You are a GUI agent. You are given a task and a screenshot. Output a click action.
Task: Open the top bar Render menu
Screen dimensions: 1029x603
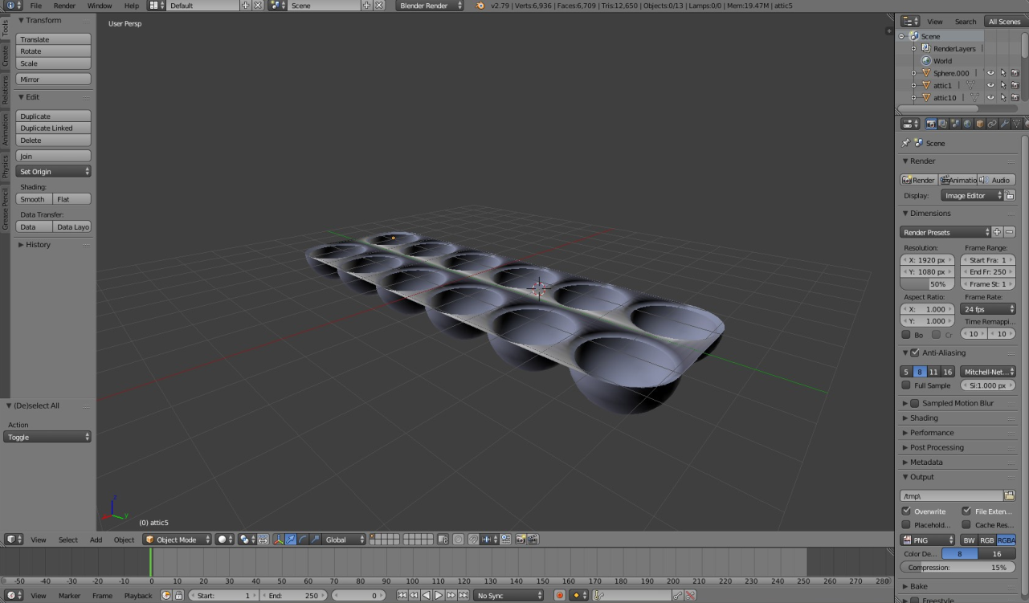click(64, 6)
